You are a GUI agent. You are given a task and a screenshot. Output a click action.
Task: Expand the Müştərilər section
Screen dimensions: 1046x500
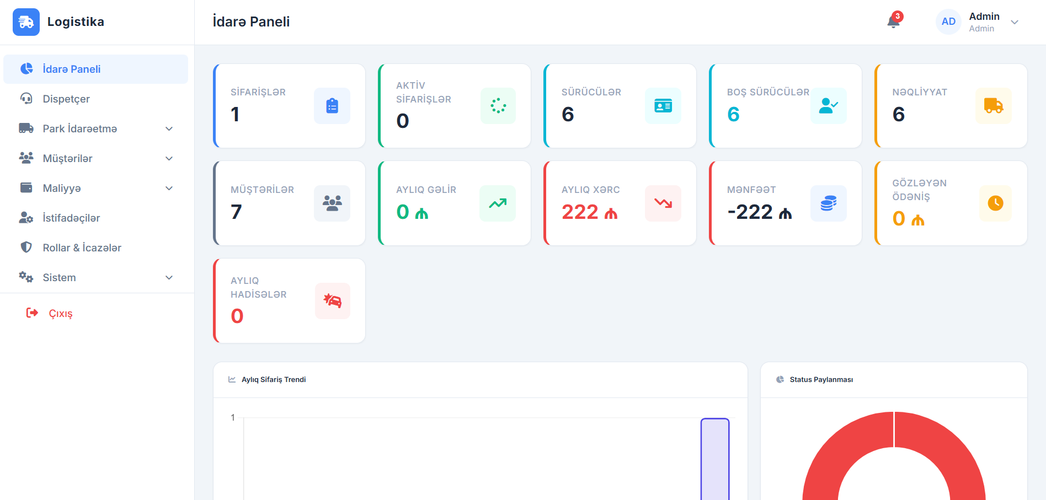pos(97,158)
